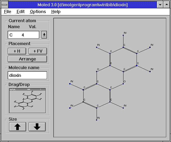
Task: Open the Current atom dropdown arrow
Action: (x=44, y=35)
